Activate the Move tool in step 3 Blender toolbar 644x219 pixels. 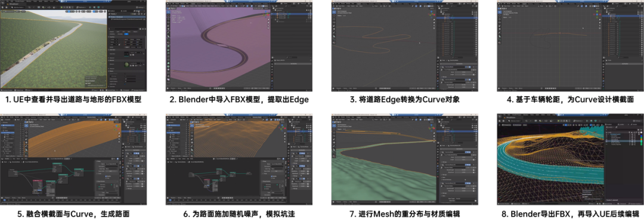click(x=334, y=19)
